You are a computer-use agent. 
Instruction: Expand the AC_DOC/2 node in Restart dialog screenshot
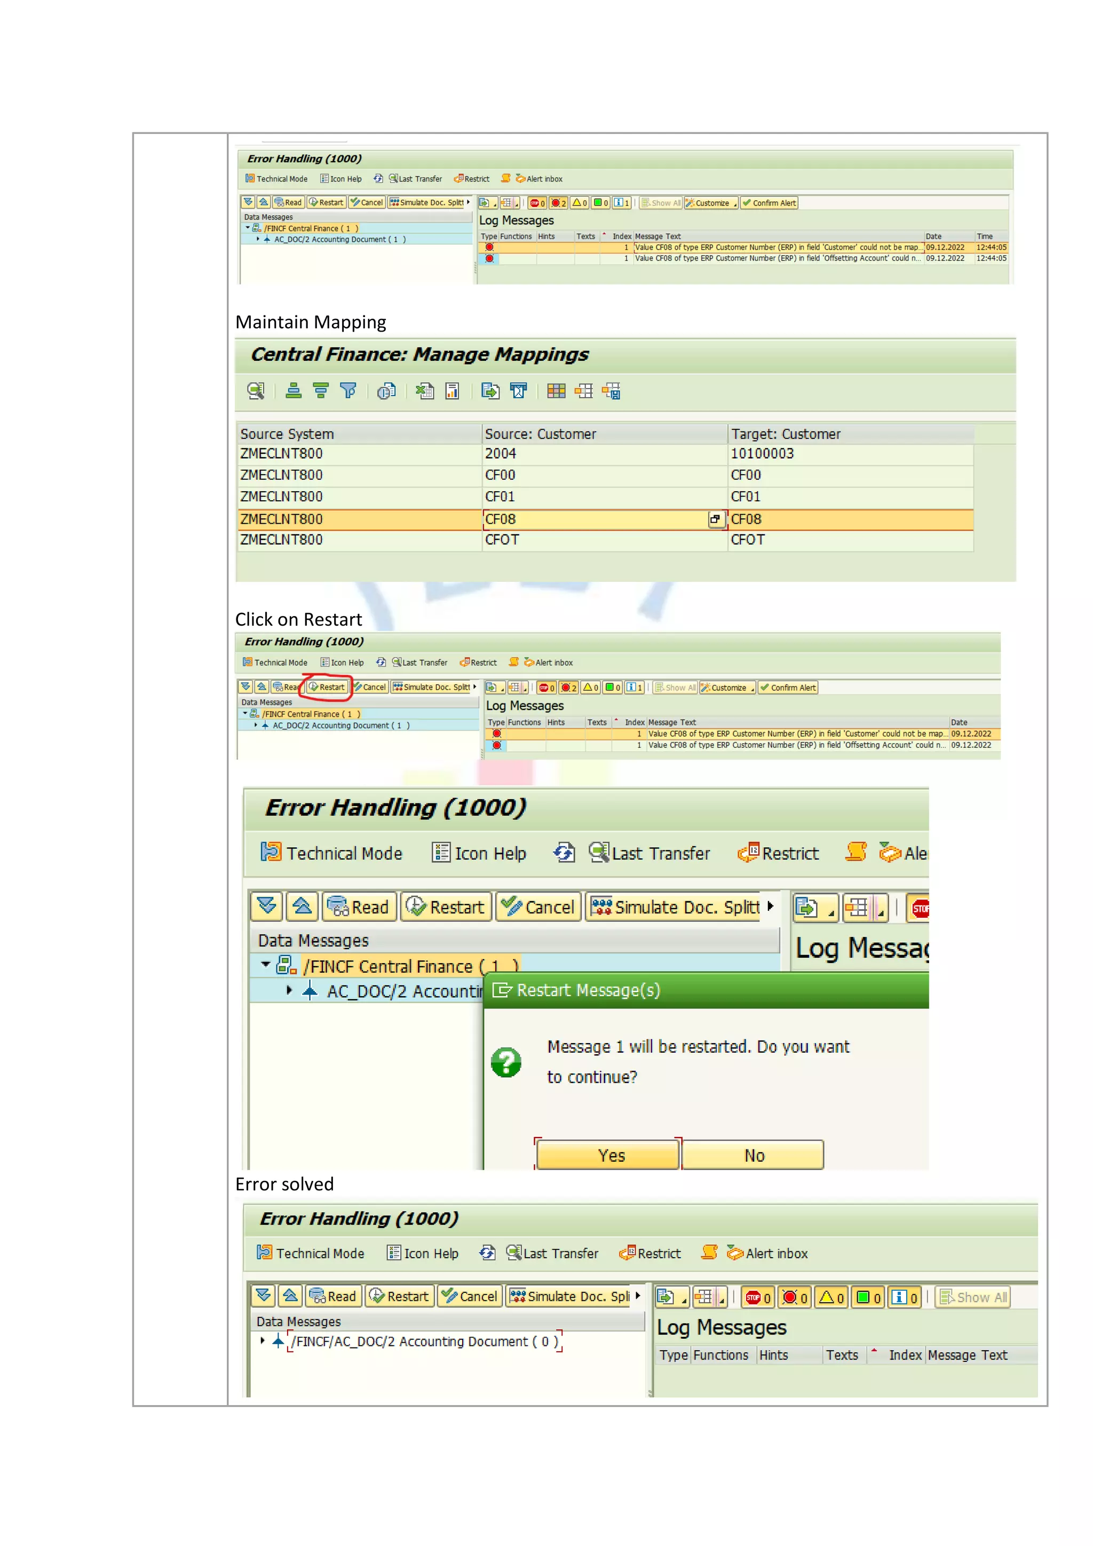coord(289,990)
